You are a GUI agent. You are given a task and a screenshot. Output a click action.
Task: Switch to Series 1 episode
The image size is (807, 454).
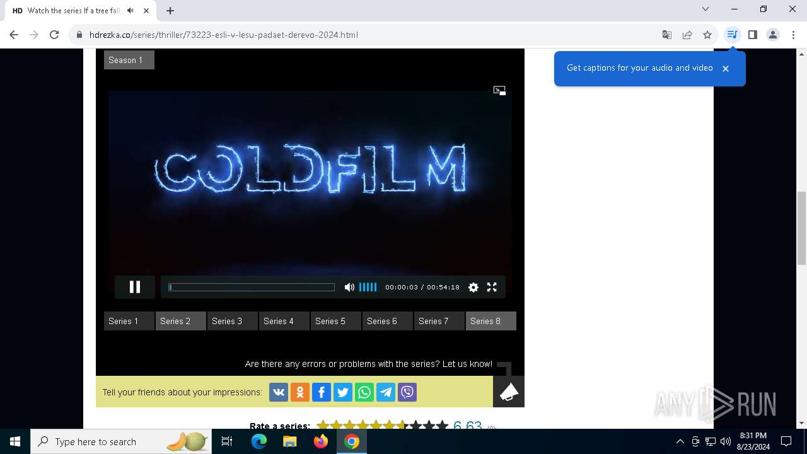(x=129, y=321)
